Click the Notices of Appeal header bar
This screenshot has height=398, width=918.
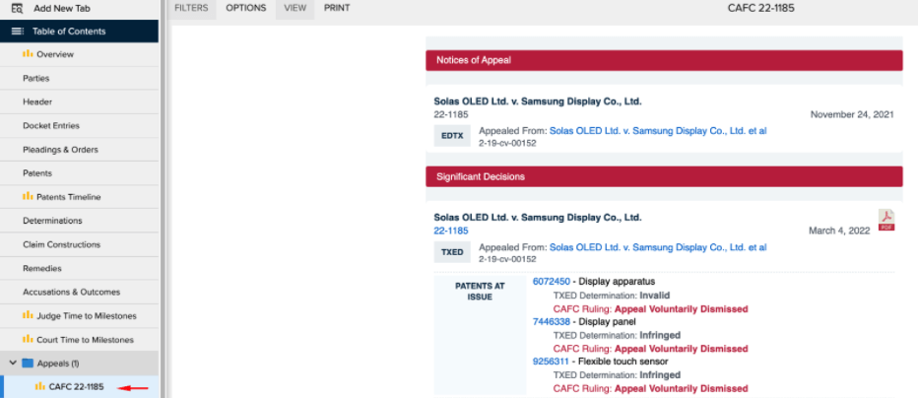tap(664, 60)
